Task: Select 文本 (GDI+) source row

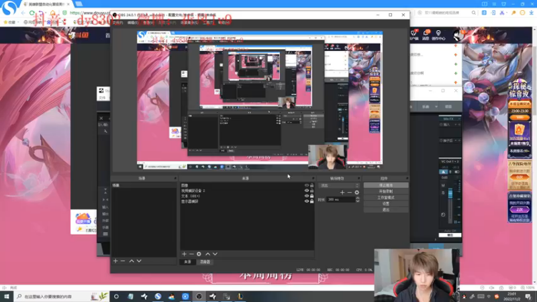Action: pos(247,196)
